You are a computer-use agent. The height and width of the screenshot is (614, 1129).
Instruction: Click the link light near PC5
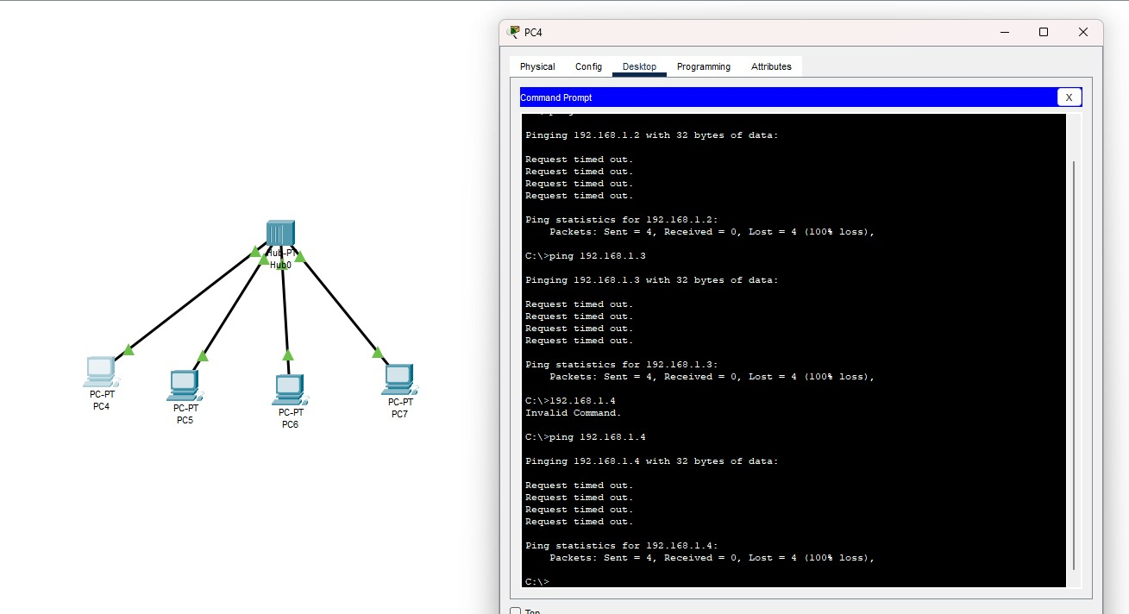203,355
